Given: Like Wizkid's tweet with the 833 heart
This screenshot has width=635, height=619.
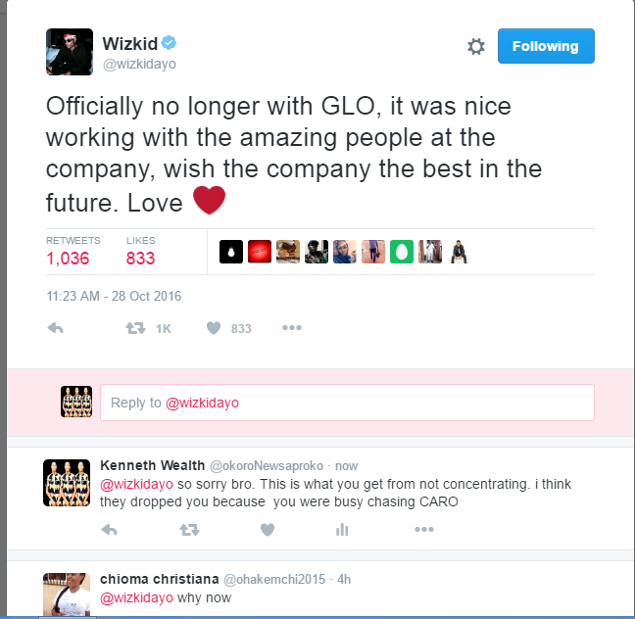Looking at the screenshot, I should (x=214, y=328).
